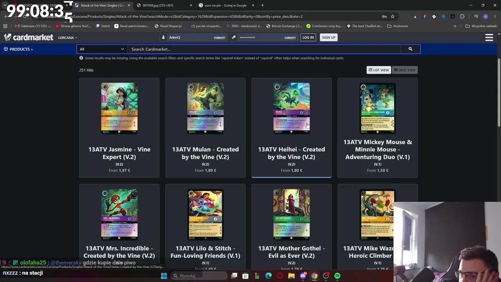Viewport: 501px width, 282px height.
Task: Click the LOG IN button
Action: pyautogui.click(x=308, y=37)
